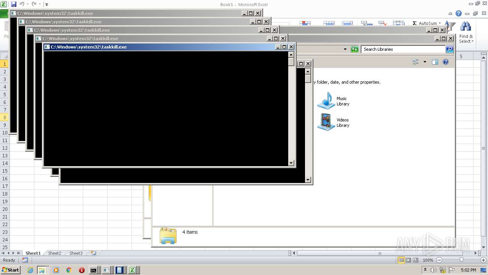The width and height of the screenshot is (488, 275).
Task: Open the Explorer address bar history dropdown
Action: [345, 49]
